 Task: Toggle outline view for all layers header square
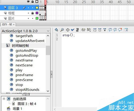coord(37,2)
